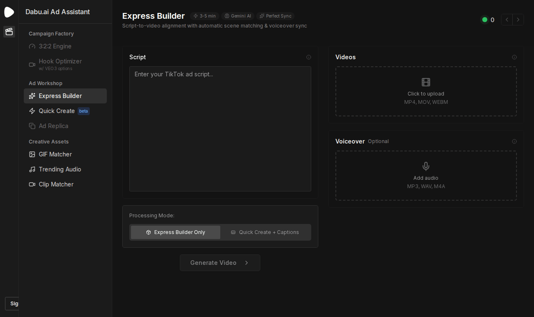Click the 3-5 min badge
The image size is (534, 317).
pos(204,16)
